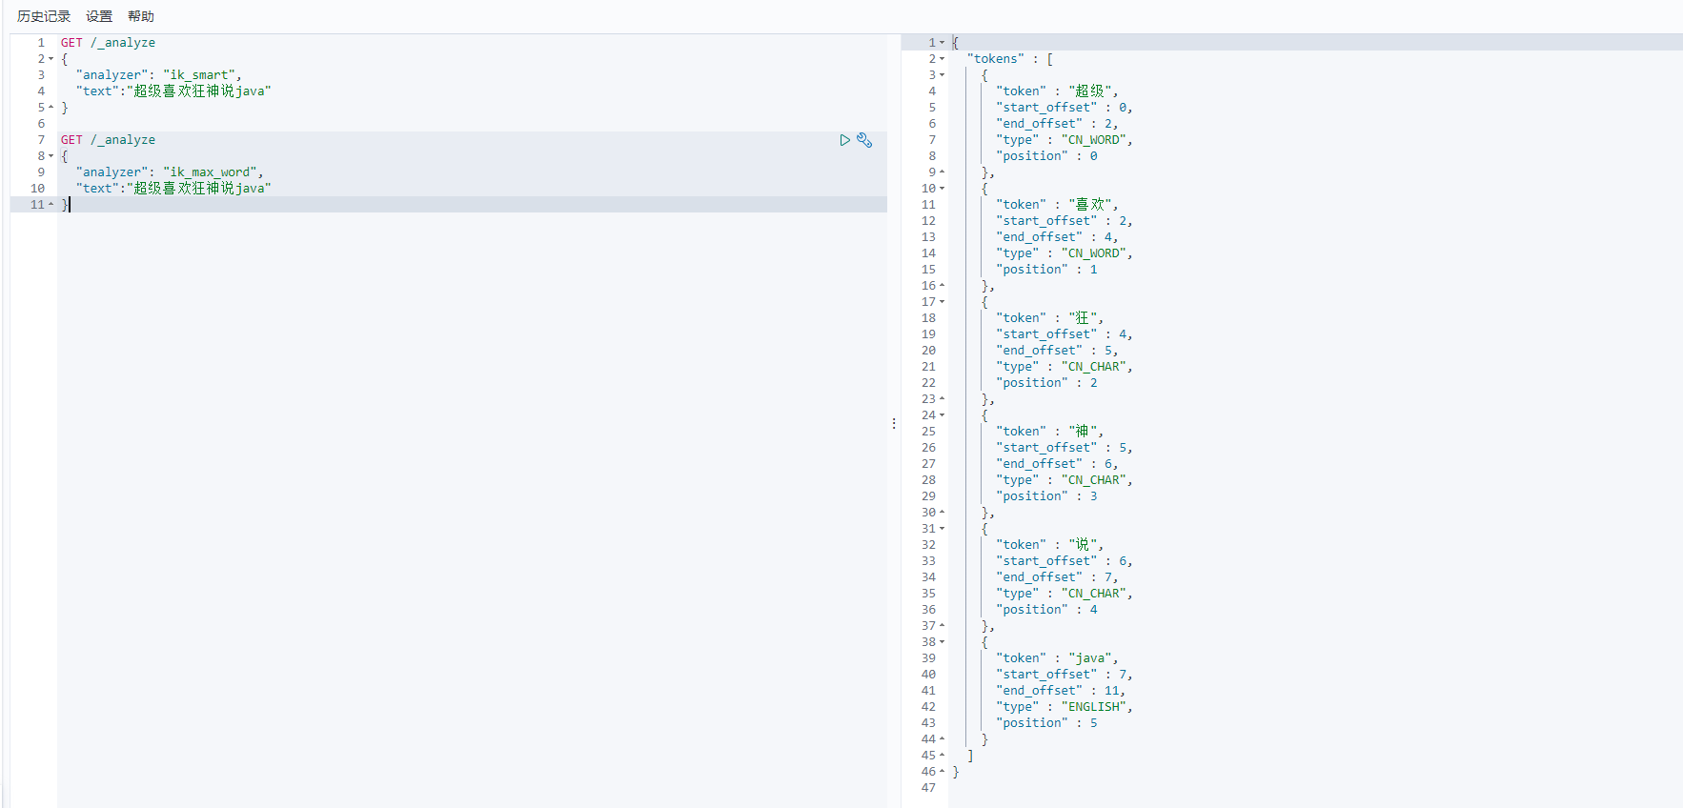This screenshot has height=808, width=1683.
Task: Click "end_offset" : 11 line
Action: tap(1061, 691)
